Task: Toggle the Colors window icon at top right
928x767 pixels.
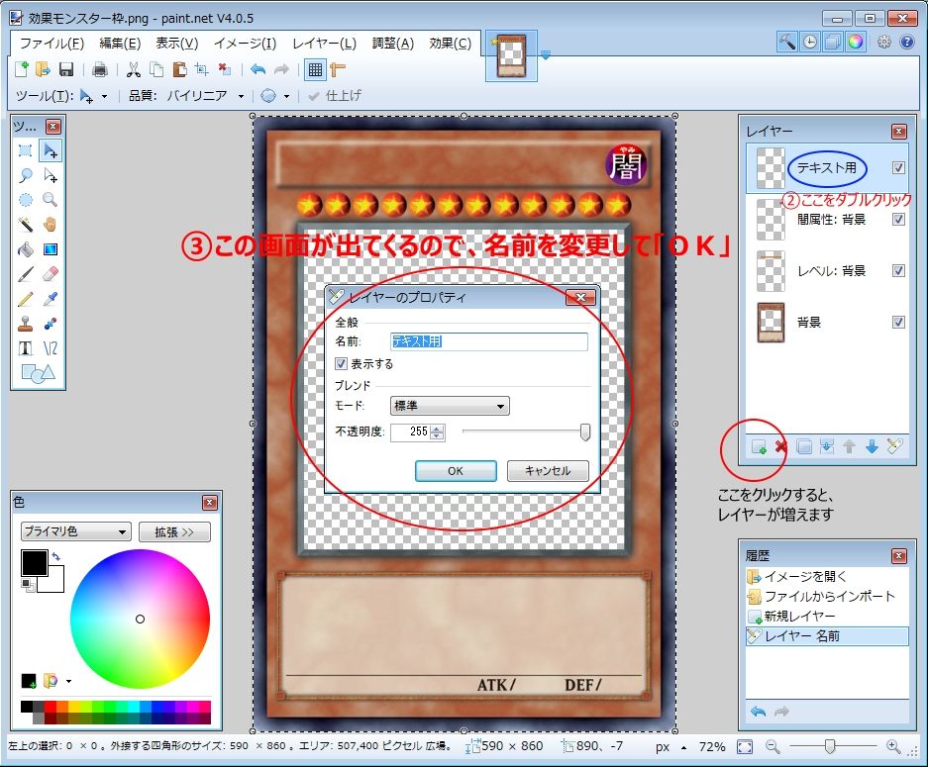Action: pos(855,42)
